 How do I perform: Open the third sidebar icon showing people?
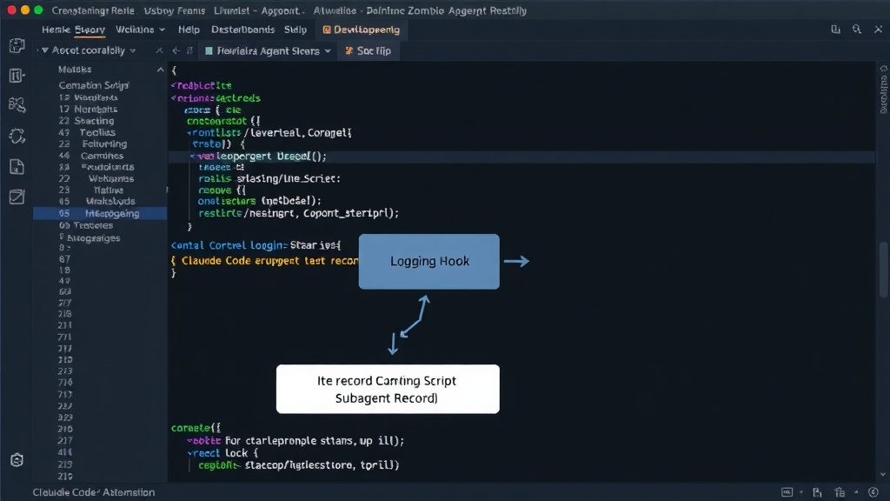[17, 104]
